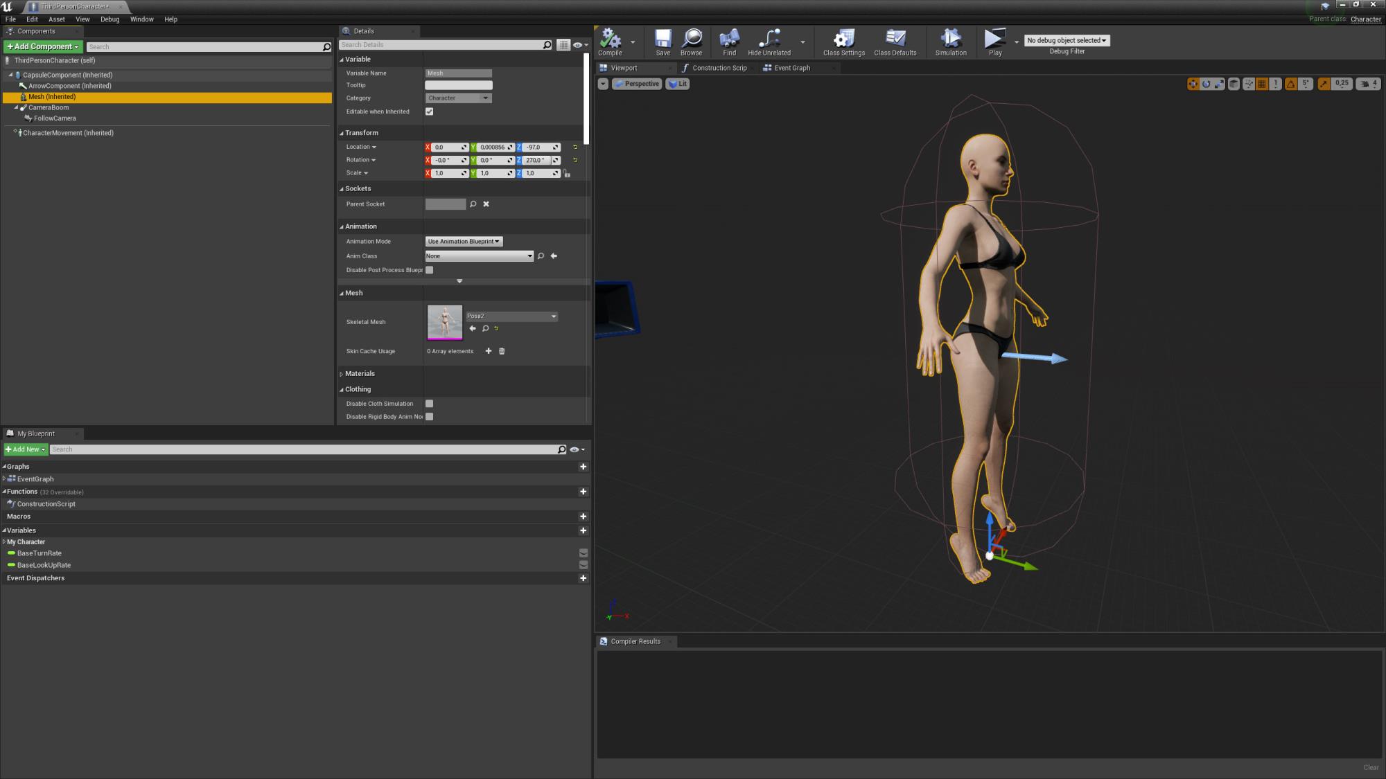Start Simulation in the viewport
Viewport: 1386px width, 779px height.
click(951, 42)
